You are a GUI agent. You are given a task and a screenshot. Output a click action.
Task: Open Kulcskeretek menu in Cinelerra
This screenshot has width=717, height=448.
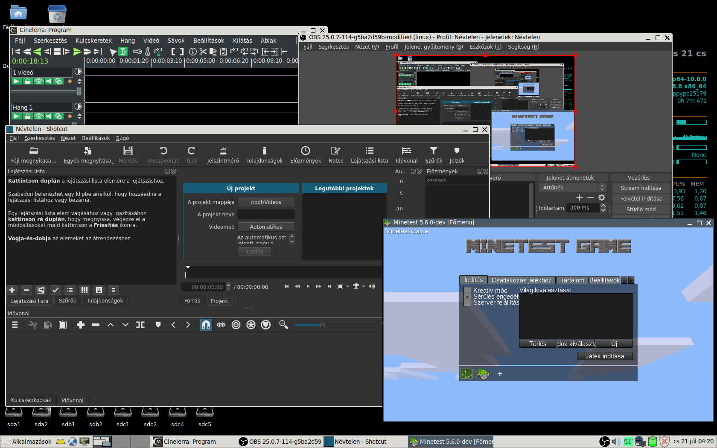click(93, 41)
